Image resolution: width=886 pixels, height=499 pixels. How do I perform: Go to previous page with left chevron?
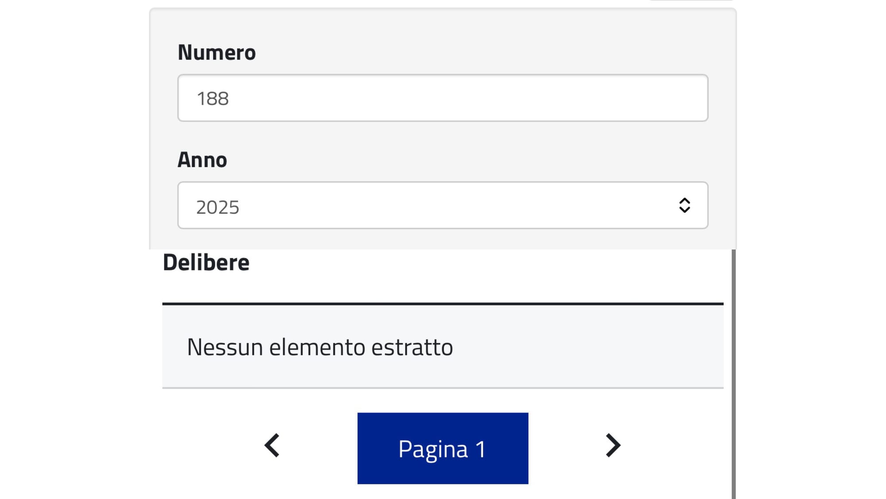(x=272, y=445)
